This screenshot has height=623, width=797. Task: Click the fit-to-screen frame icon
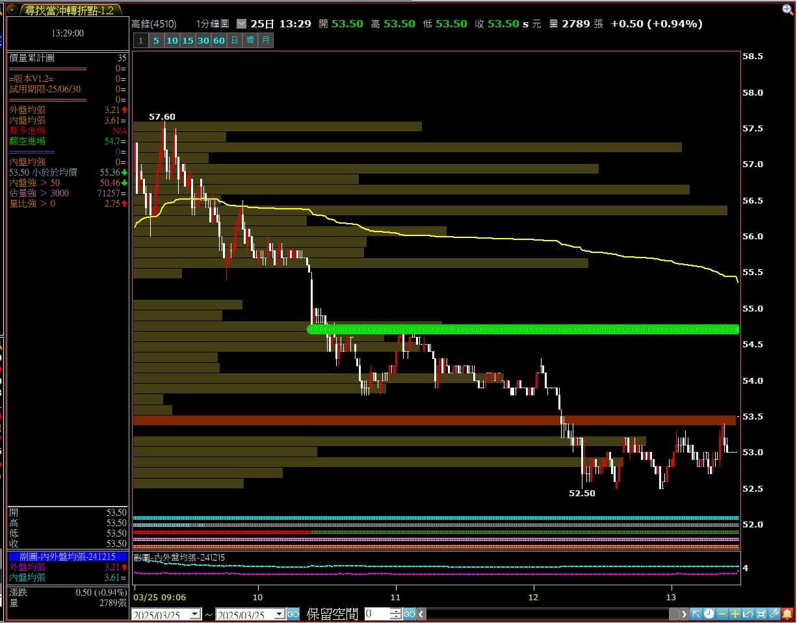pyautogui.click(x=761, y=614)
